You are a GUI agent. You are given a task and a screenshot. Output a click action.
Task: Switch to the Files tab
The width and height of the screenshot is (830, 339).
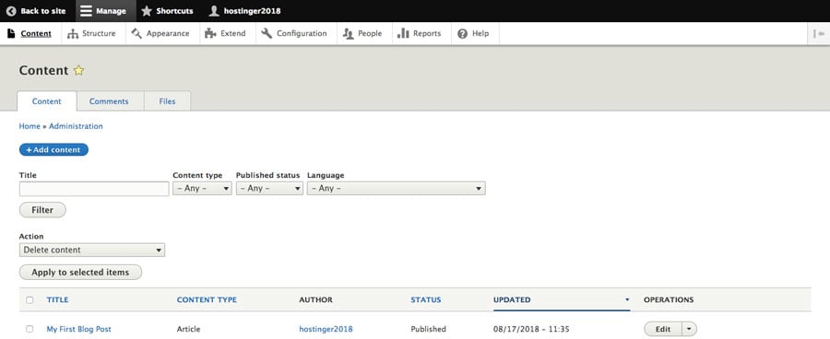coord(167,101)
